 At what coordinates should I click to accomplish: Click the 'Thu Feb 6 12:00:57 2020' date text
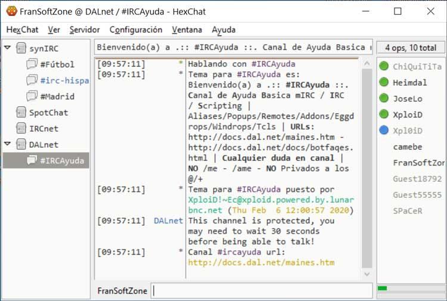(290, 210)
